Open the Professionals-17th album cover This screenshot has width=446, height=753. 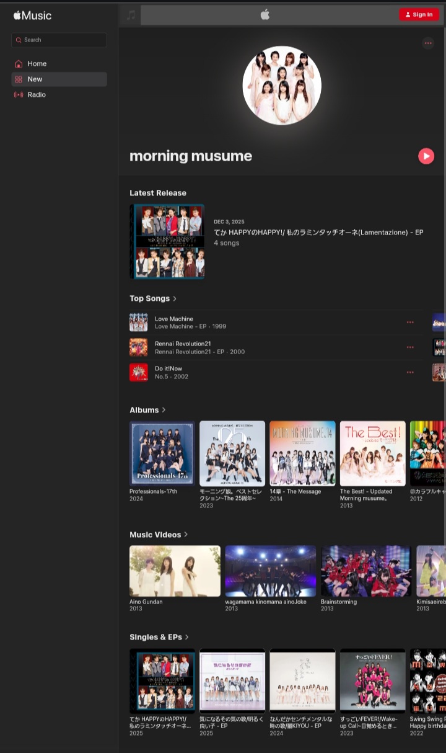(162, 453)
